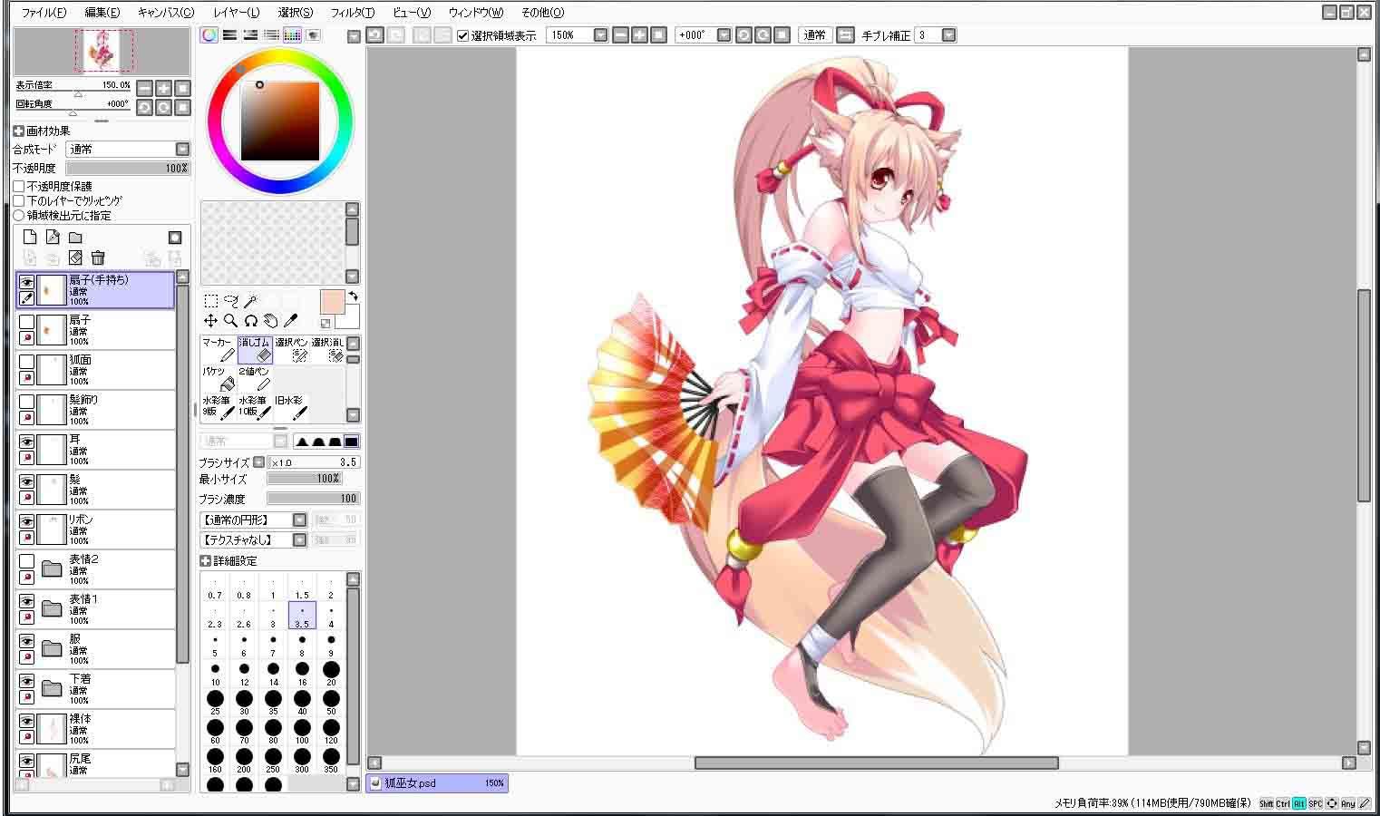Screen dimensions: 1380x816
Task: Toggle 選択領域表示 checkbox
Action: coord(463,35)
